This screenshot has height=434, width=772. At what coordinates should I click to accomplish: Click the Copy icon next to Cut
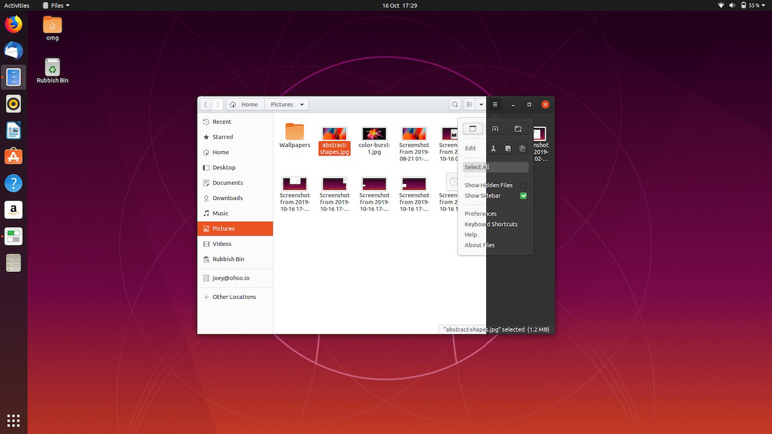(x=508, y=148)
